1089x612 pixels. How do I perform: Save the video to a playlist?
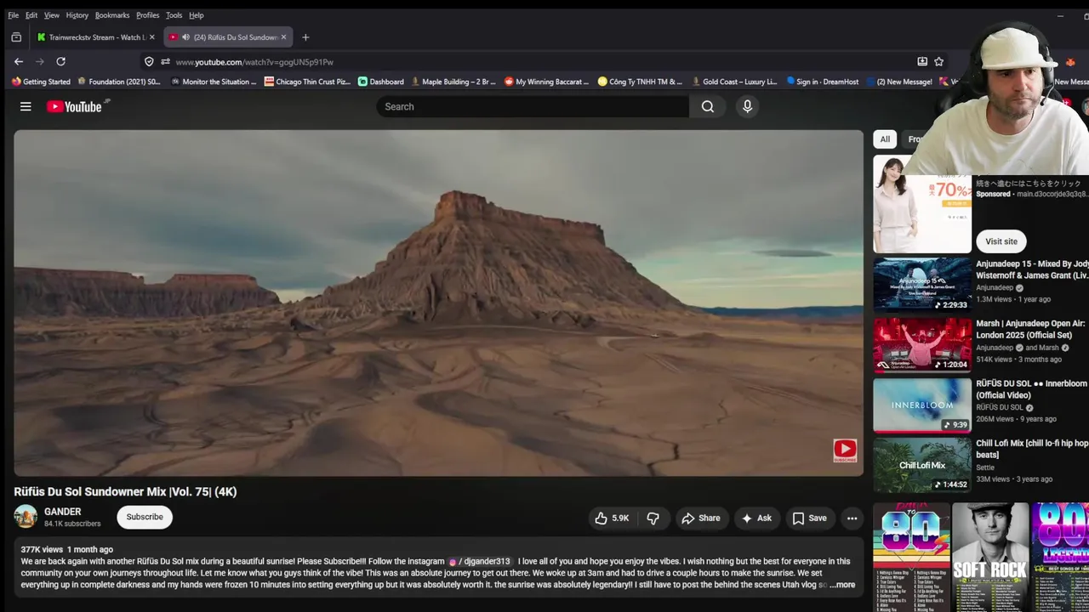coord(810,518)
